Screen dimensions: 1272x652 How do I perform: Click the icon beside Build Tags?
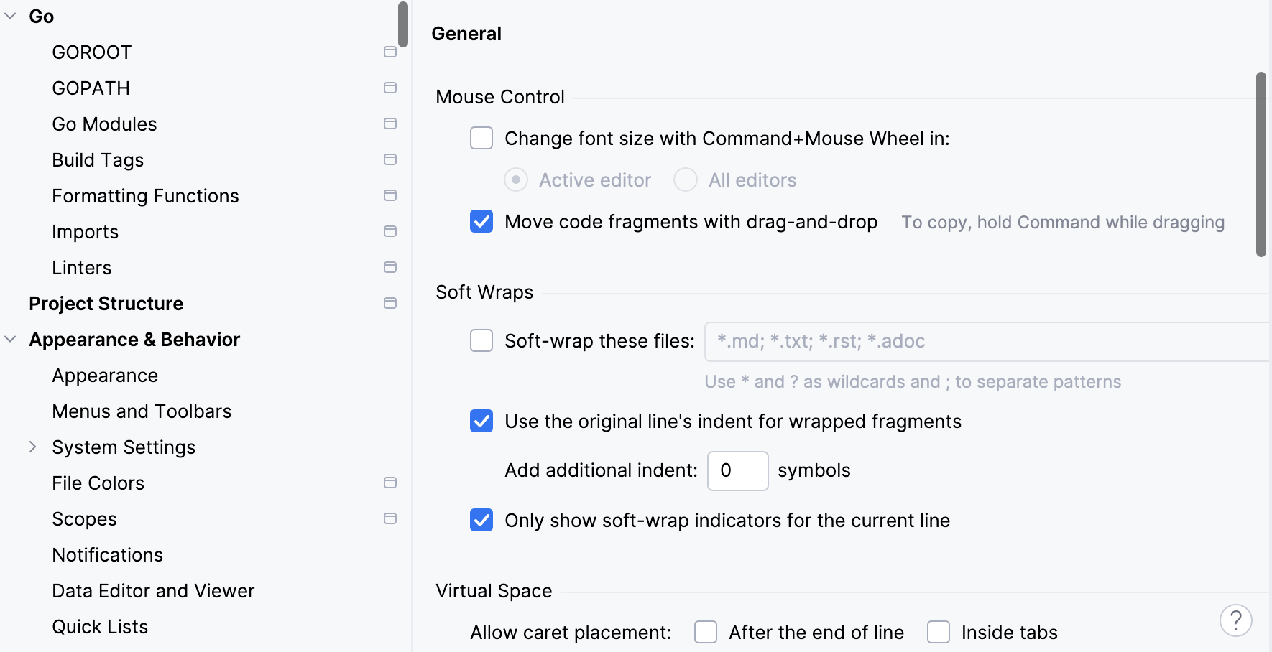click(x=390, y=159)
